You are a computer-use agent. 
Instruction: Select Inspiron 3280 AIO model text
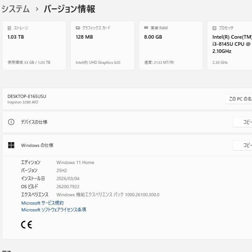pos(23,102)
